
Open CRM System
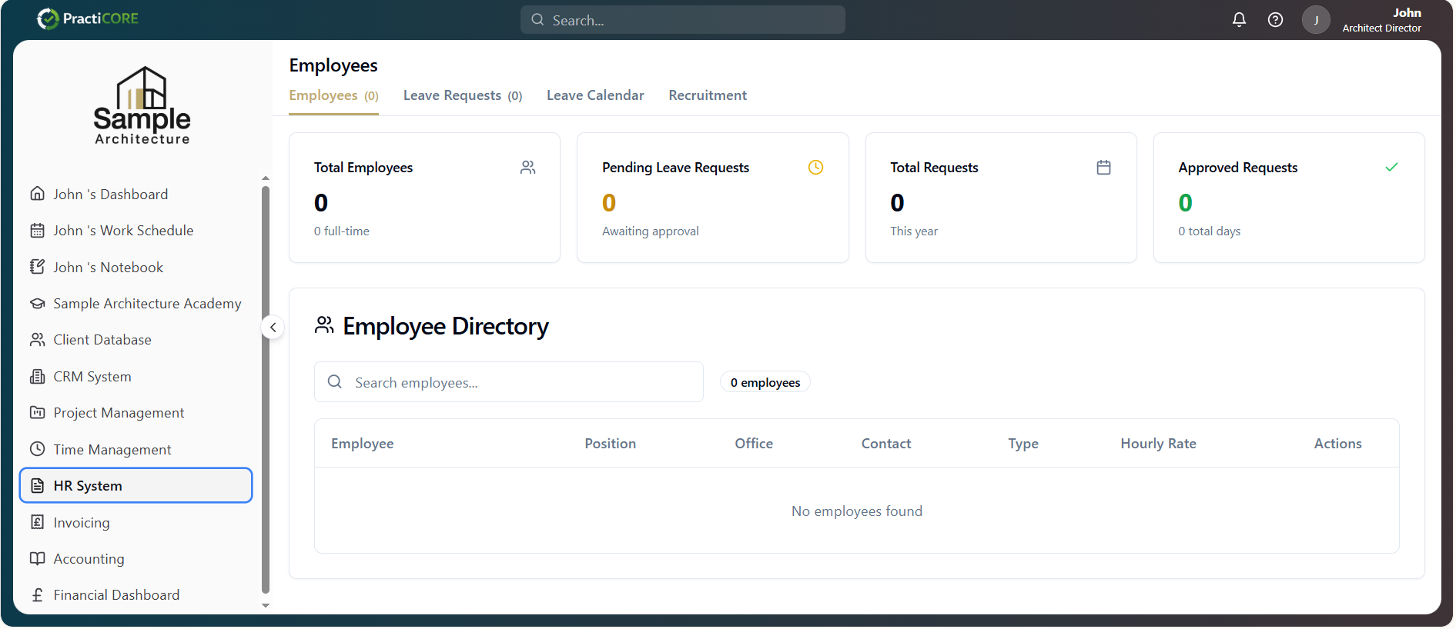(136, 377)
